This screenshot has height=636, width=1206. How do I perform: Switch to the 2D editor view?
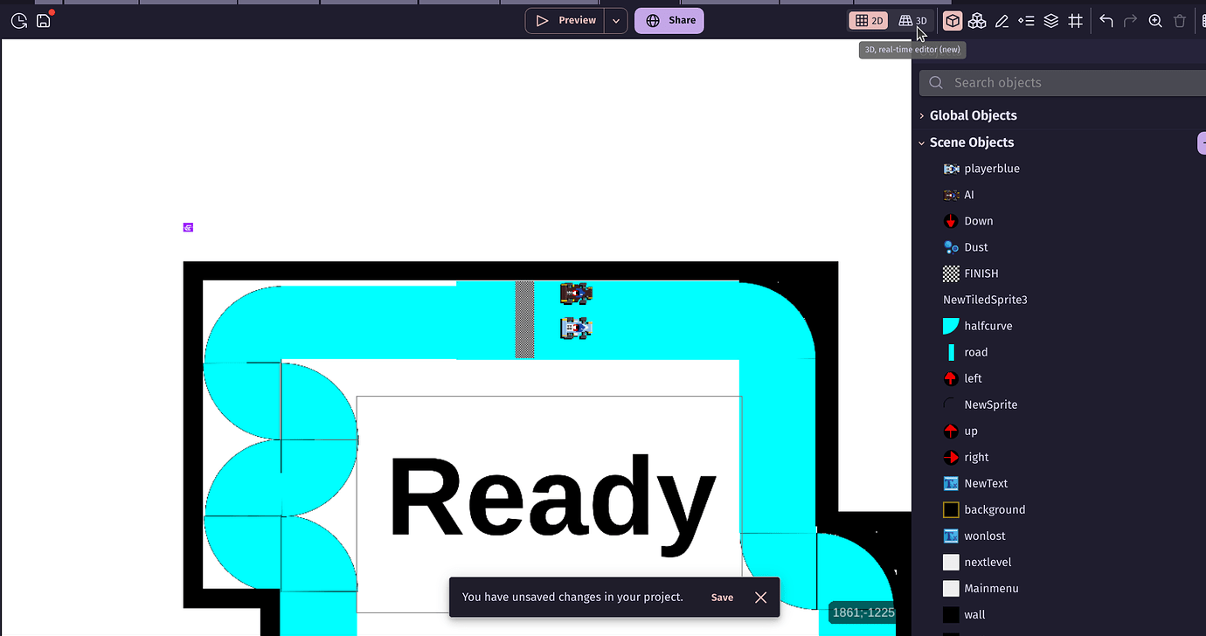869,21
